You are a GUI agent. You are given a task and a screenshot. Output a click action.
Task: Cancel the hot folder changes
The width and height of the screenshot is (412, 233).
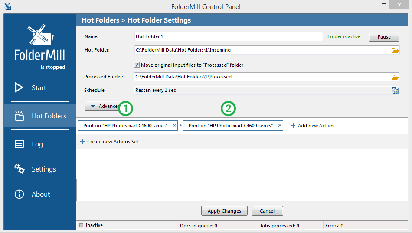click(x=267, y=211)
